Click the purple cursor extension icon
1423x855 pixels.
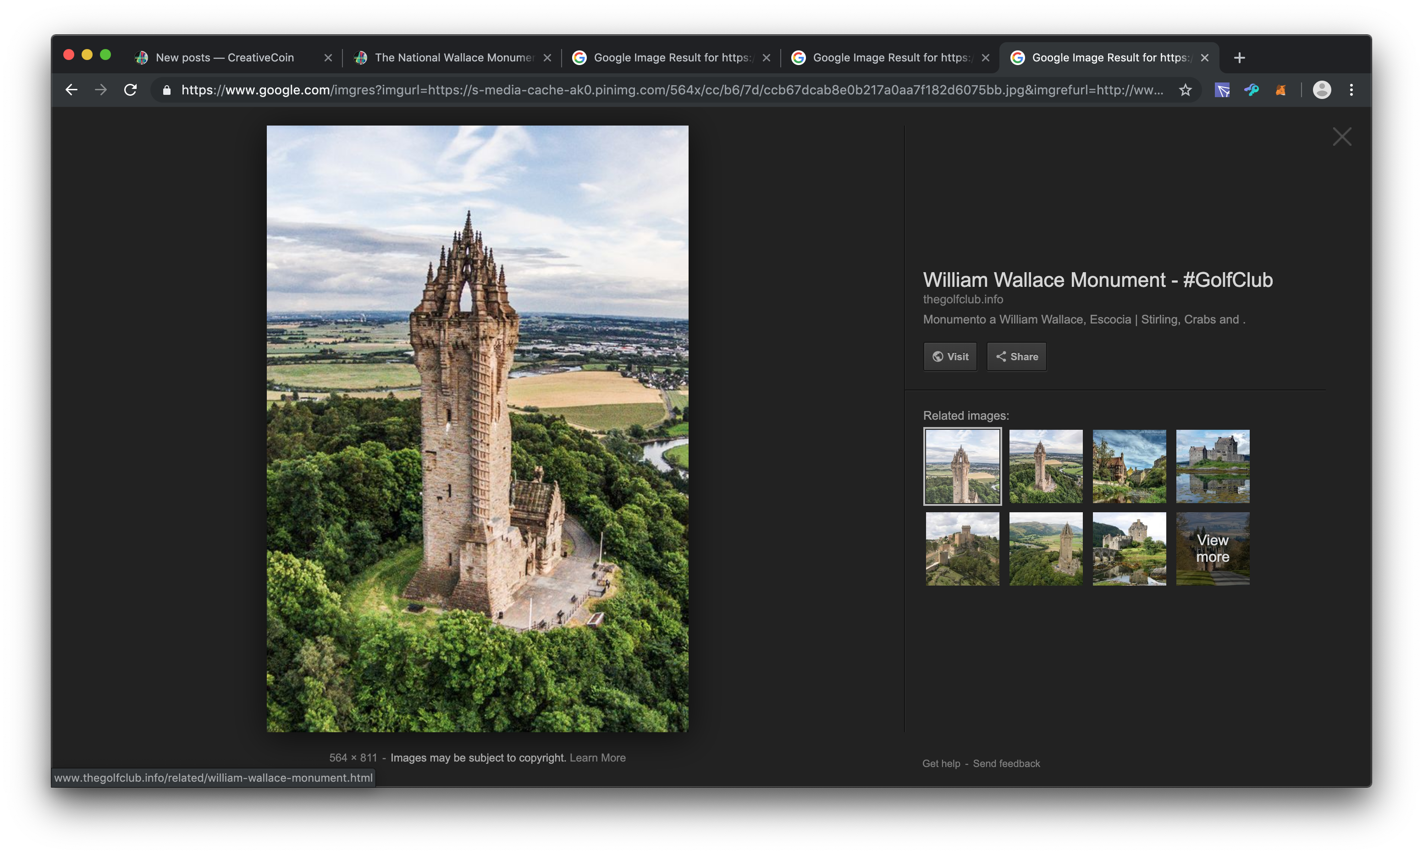pyautogui.click(x=1222, y=90)
